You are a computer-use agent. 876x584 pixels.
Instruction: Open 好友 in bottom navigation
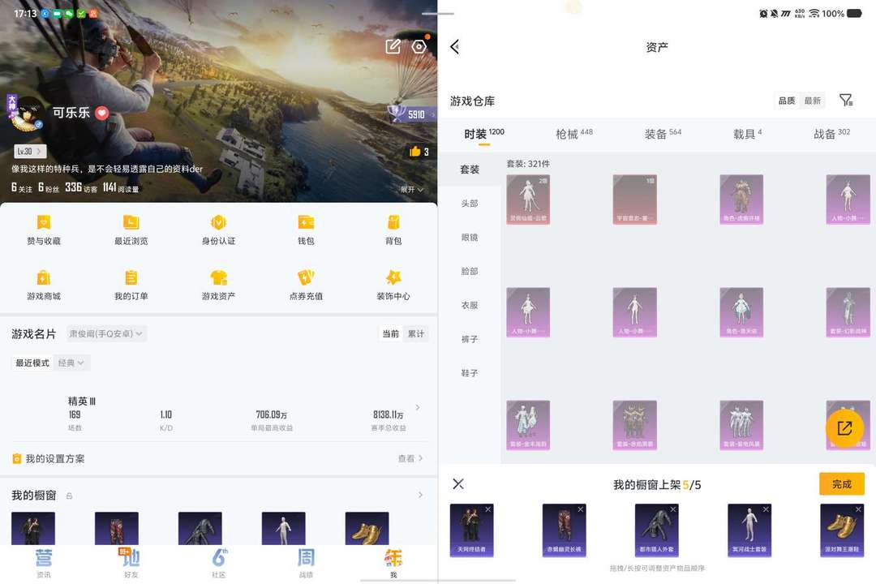click(131, 562)
